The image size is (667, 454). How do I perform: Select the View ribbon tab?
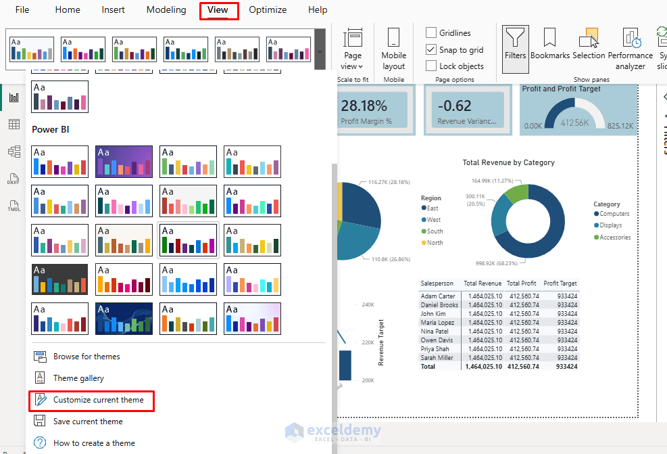218,9
